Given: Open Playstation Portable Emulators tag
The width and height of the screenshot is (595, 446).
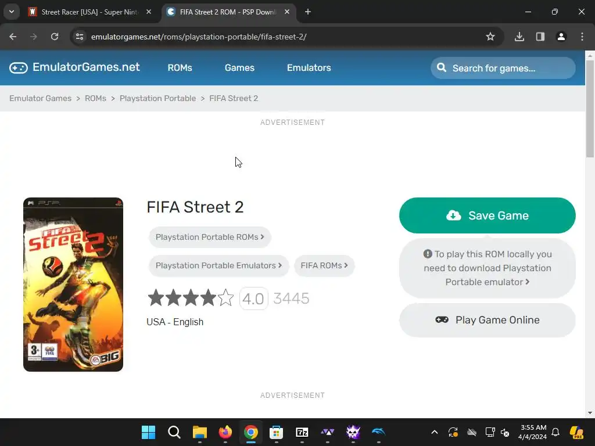Looking at the screenshot, I should point(218,265).
